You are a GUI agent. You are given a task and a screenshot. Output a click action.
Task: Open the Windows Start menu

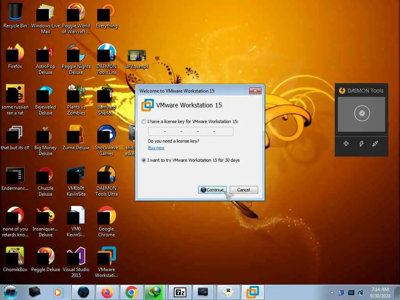[11, 292]
